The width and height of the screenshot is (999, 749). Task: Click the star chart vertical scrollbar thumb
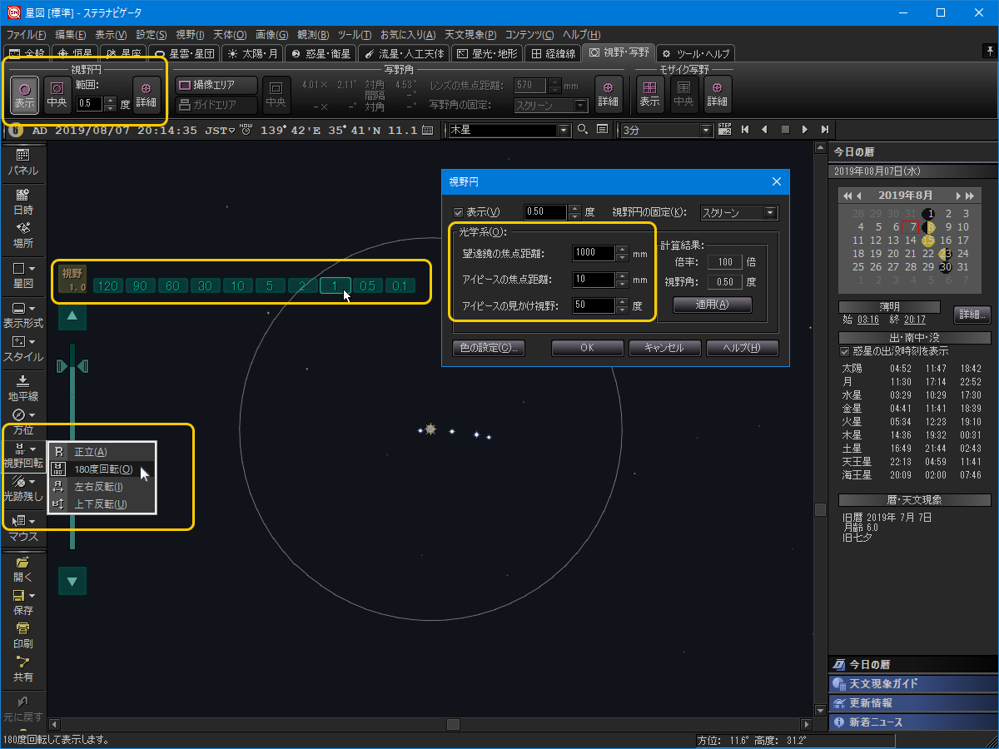coord(820,509)
